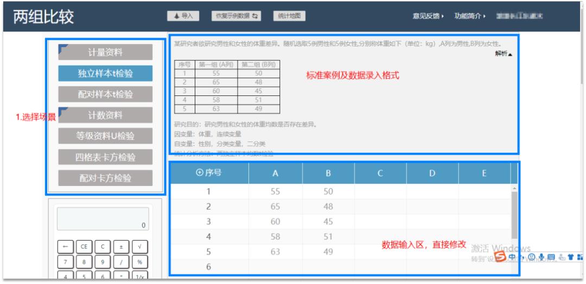Viewport: 586px width, 284px height.
Task: Click the calculator backspace arrow key
Action: pos(66,247)
